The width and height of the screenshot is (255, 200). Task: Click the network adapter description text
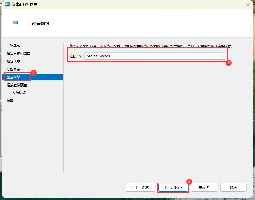(151, 46)
